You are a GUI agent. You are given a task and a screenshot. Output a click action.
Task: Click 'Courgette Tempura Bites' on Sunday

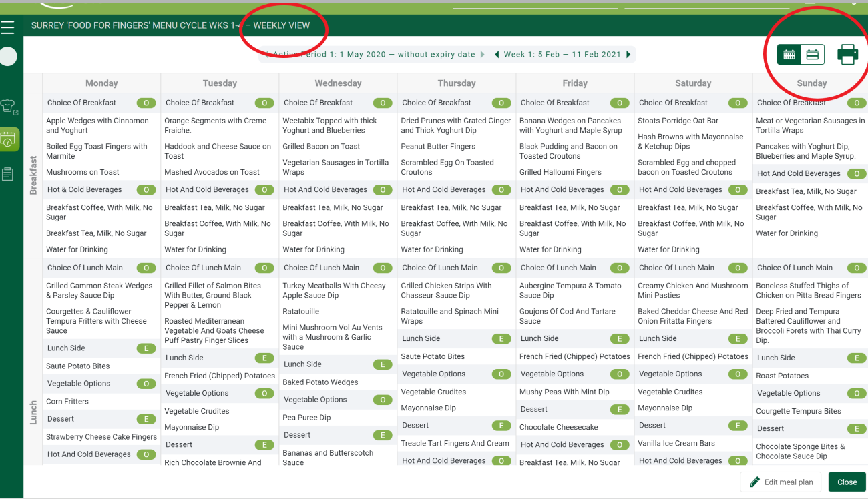click(x=799, y=411)
